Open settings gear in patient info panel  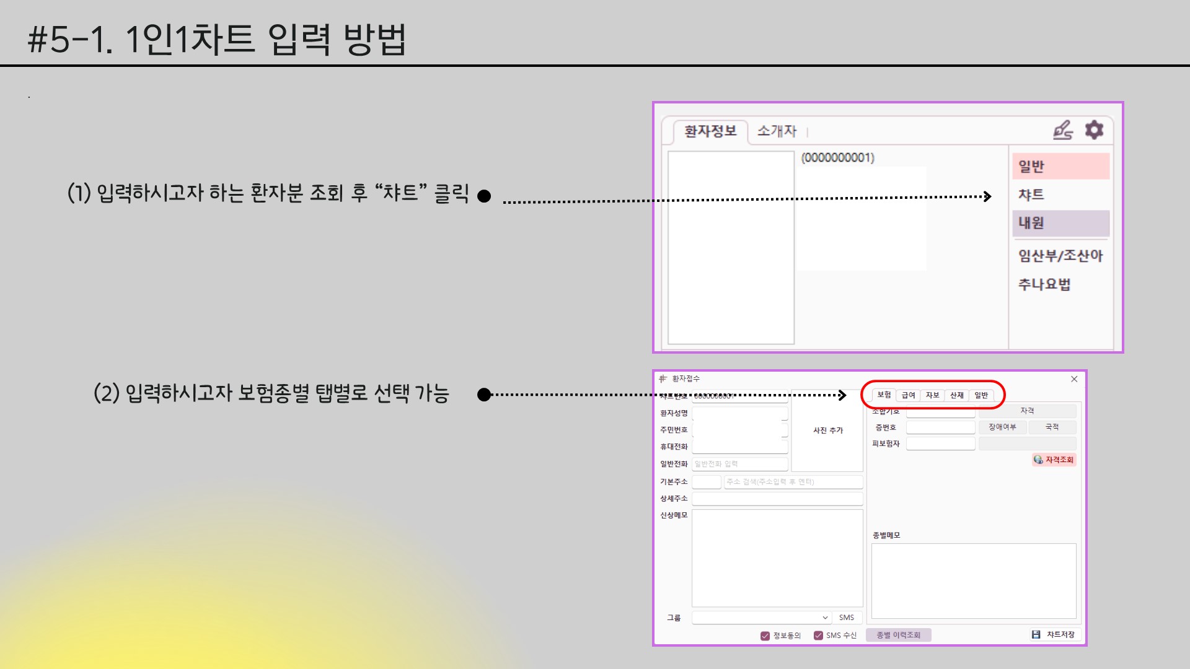(1094, 130)
